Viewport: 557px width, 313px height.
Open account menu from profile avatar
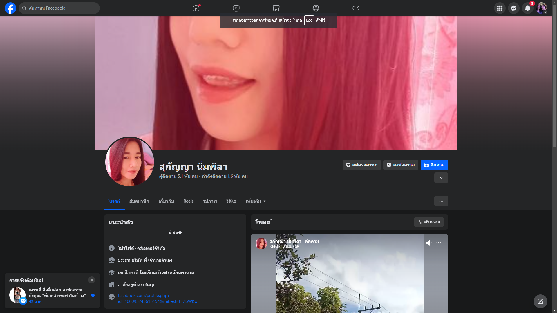[541, 8]
